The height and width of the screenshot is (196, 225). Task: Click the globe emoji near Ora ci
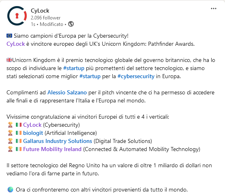click(x=10, y=190)
